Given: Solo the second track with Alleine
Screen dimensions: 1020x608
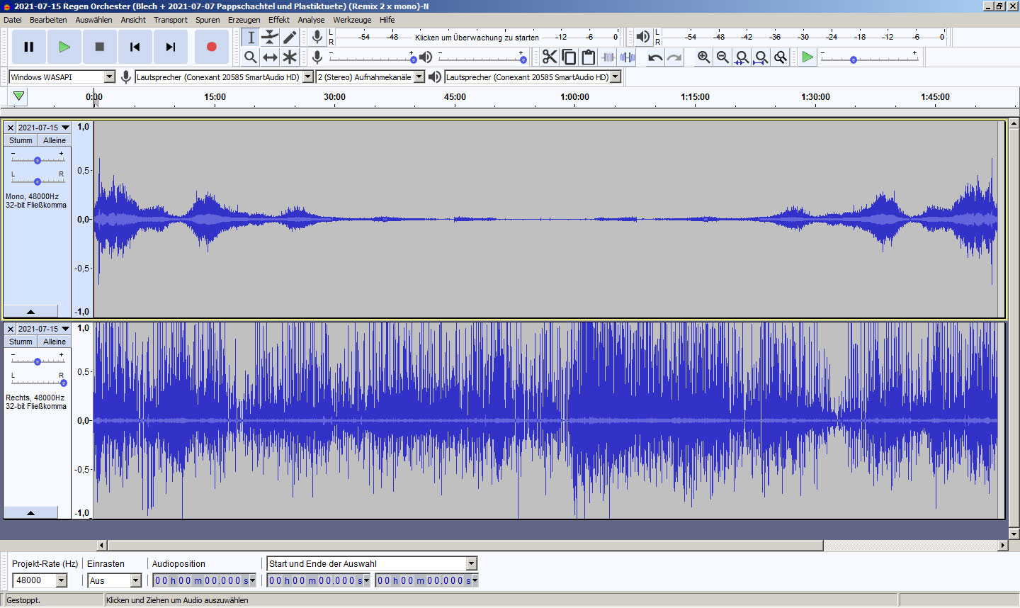Looking at the screenshot, I should (55, 342).
